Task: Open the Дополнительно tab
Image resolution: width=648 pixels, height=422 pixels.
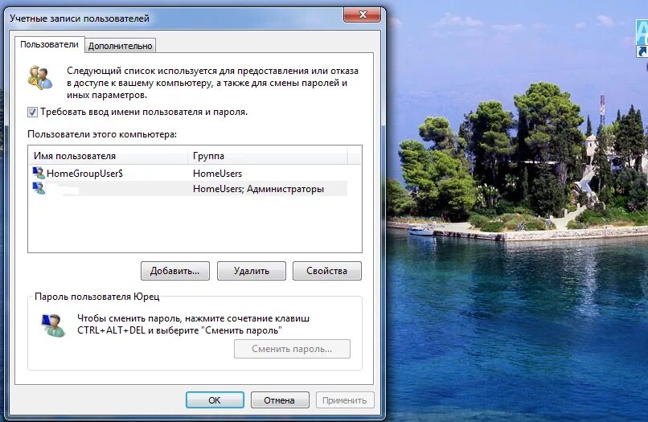Action: (x=121, y=46)
